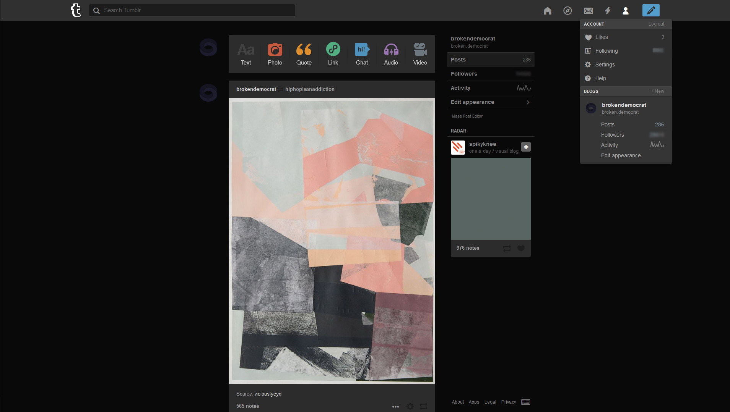View the 565 notes on the post
This screenshot has width=730, height=412.
point(247,406)
